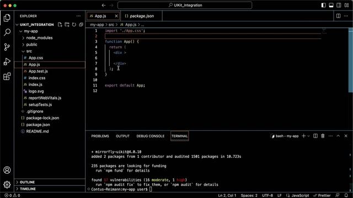Refresh the Explorer file tree
This screenshot has width=353, height=198.
point(74,24)
